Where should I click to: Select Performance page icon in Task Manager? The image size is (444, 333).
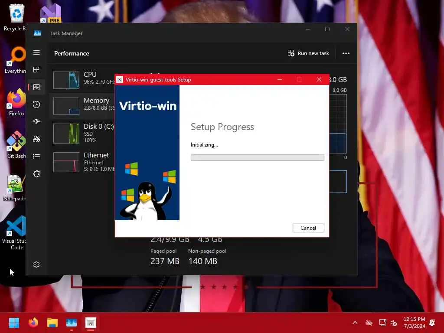tap(36, 87)
